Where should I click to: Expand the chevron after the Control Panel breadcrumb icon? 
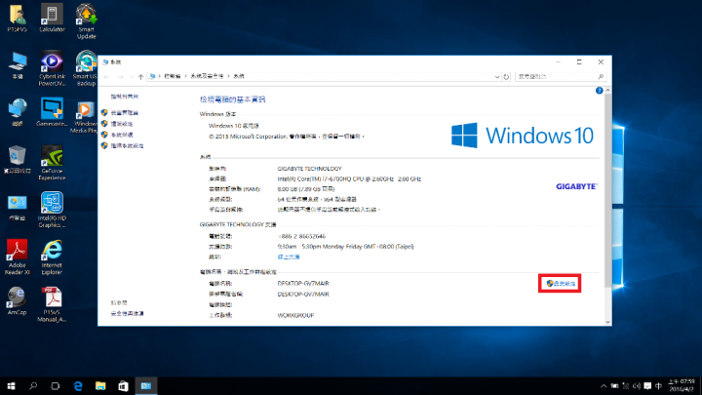click(x=159, y=77)
